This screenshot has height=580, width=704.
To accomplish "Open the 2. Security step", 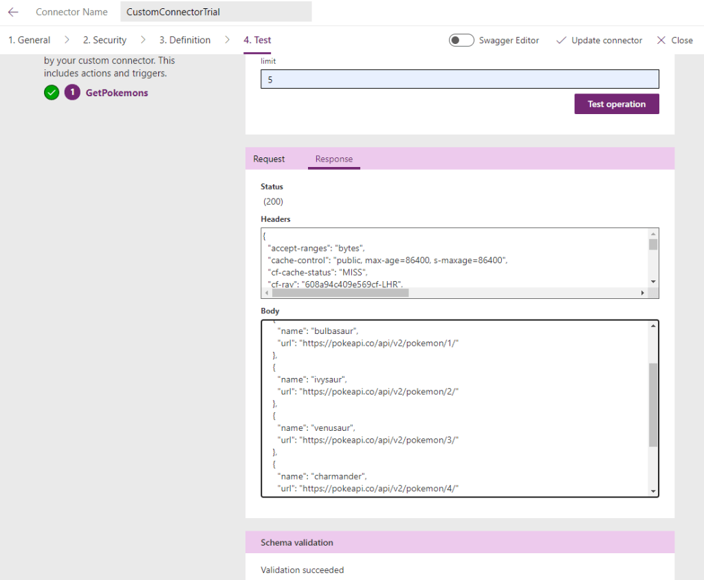I will point(104,40).
